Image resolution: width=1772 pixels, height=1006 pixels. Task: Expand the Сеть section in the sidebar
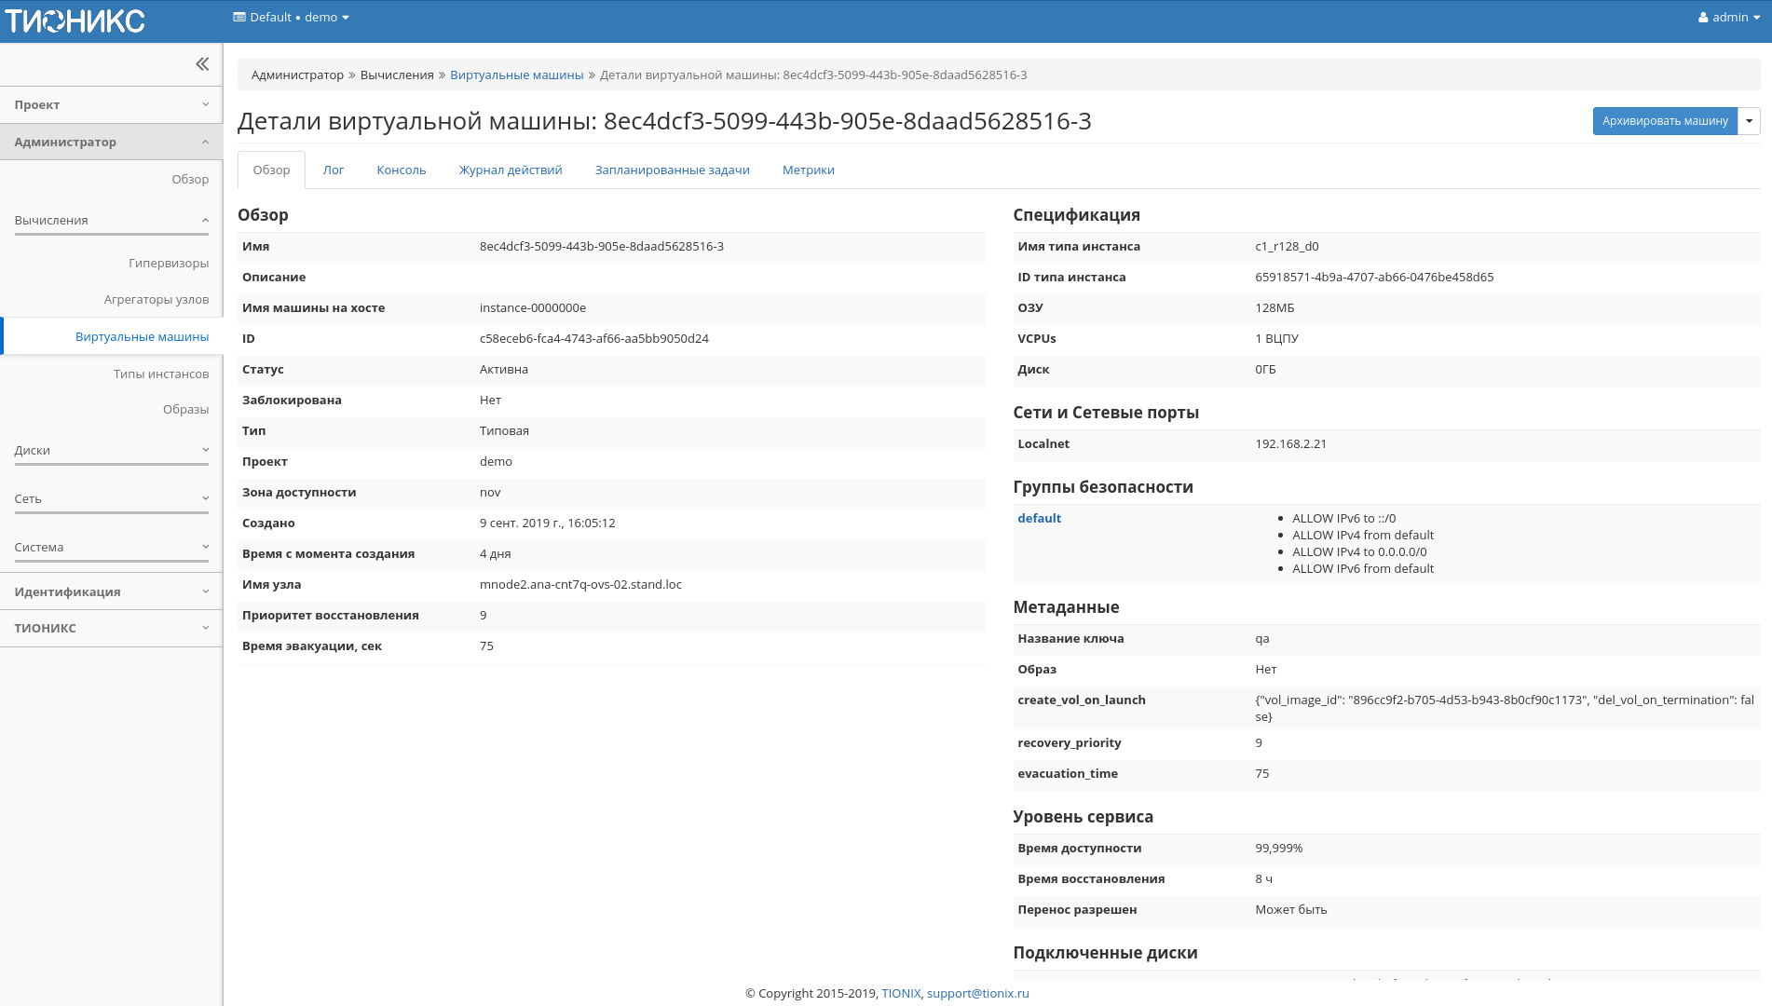(111, 498)
